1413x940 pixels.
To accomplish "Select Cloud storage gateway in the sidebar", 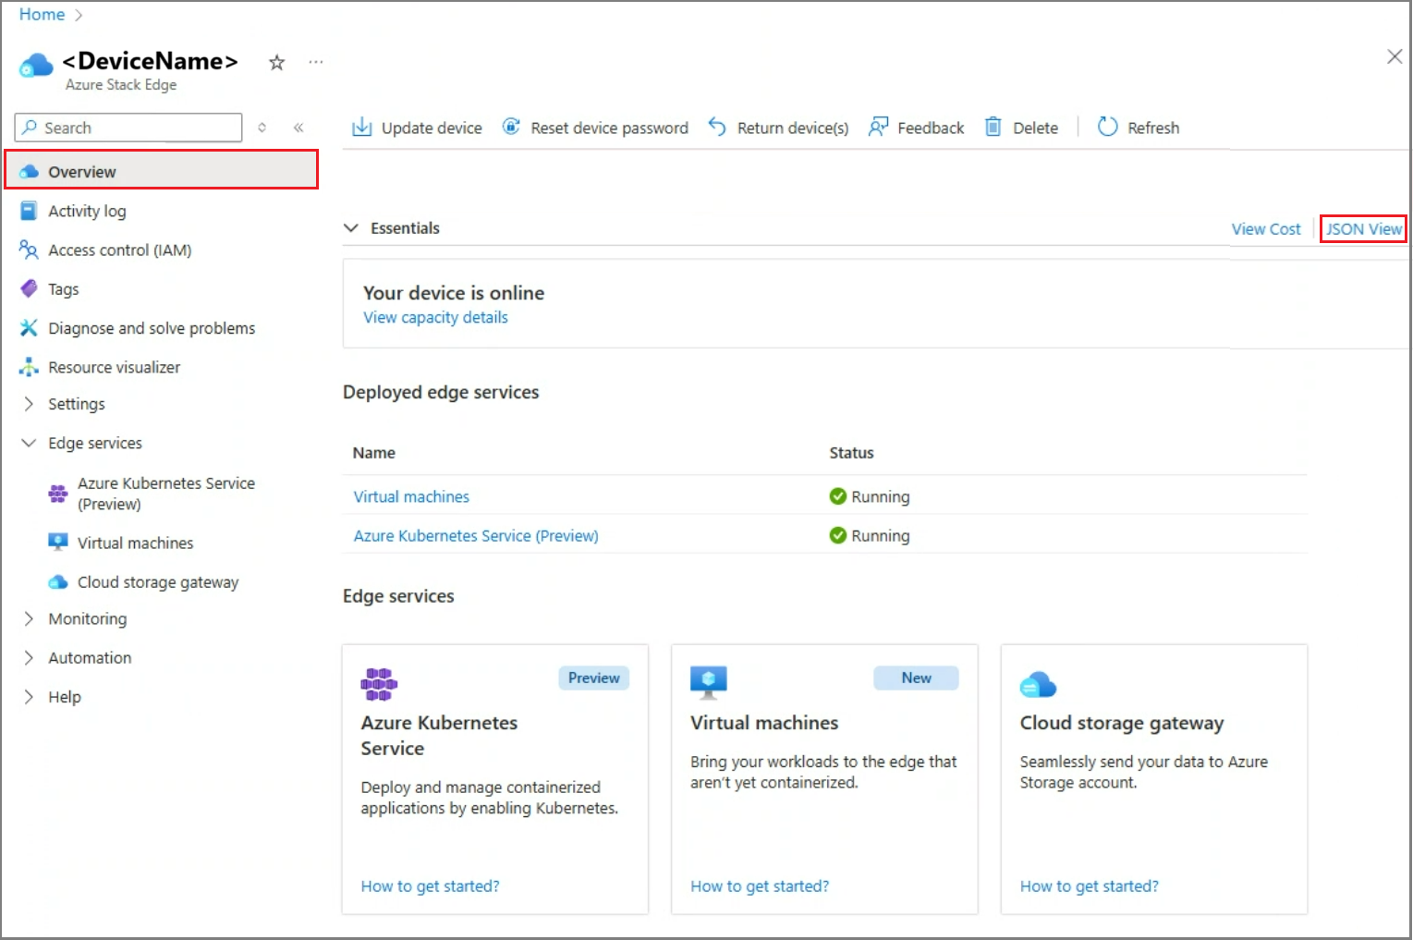I will (x=158, y=582).
